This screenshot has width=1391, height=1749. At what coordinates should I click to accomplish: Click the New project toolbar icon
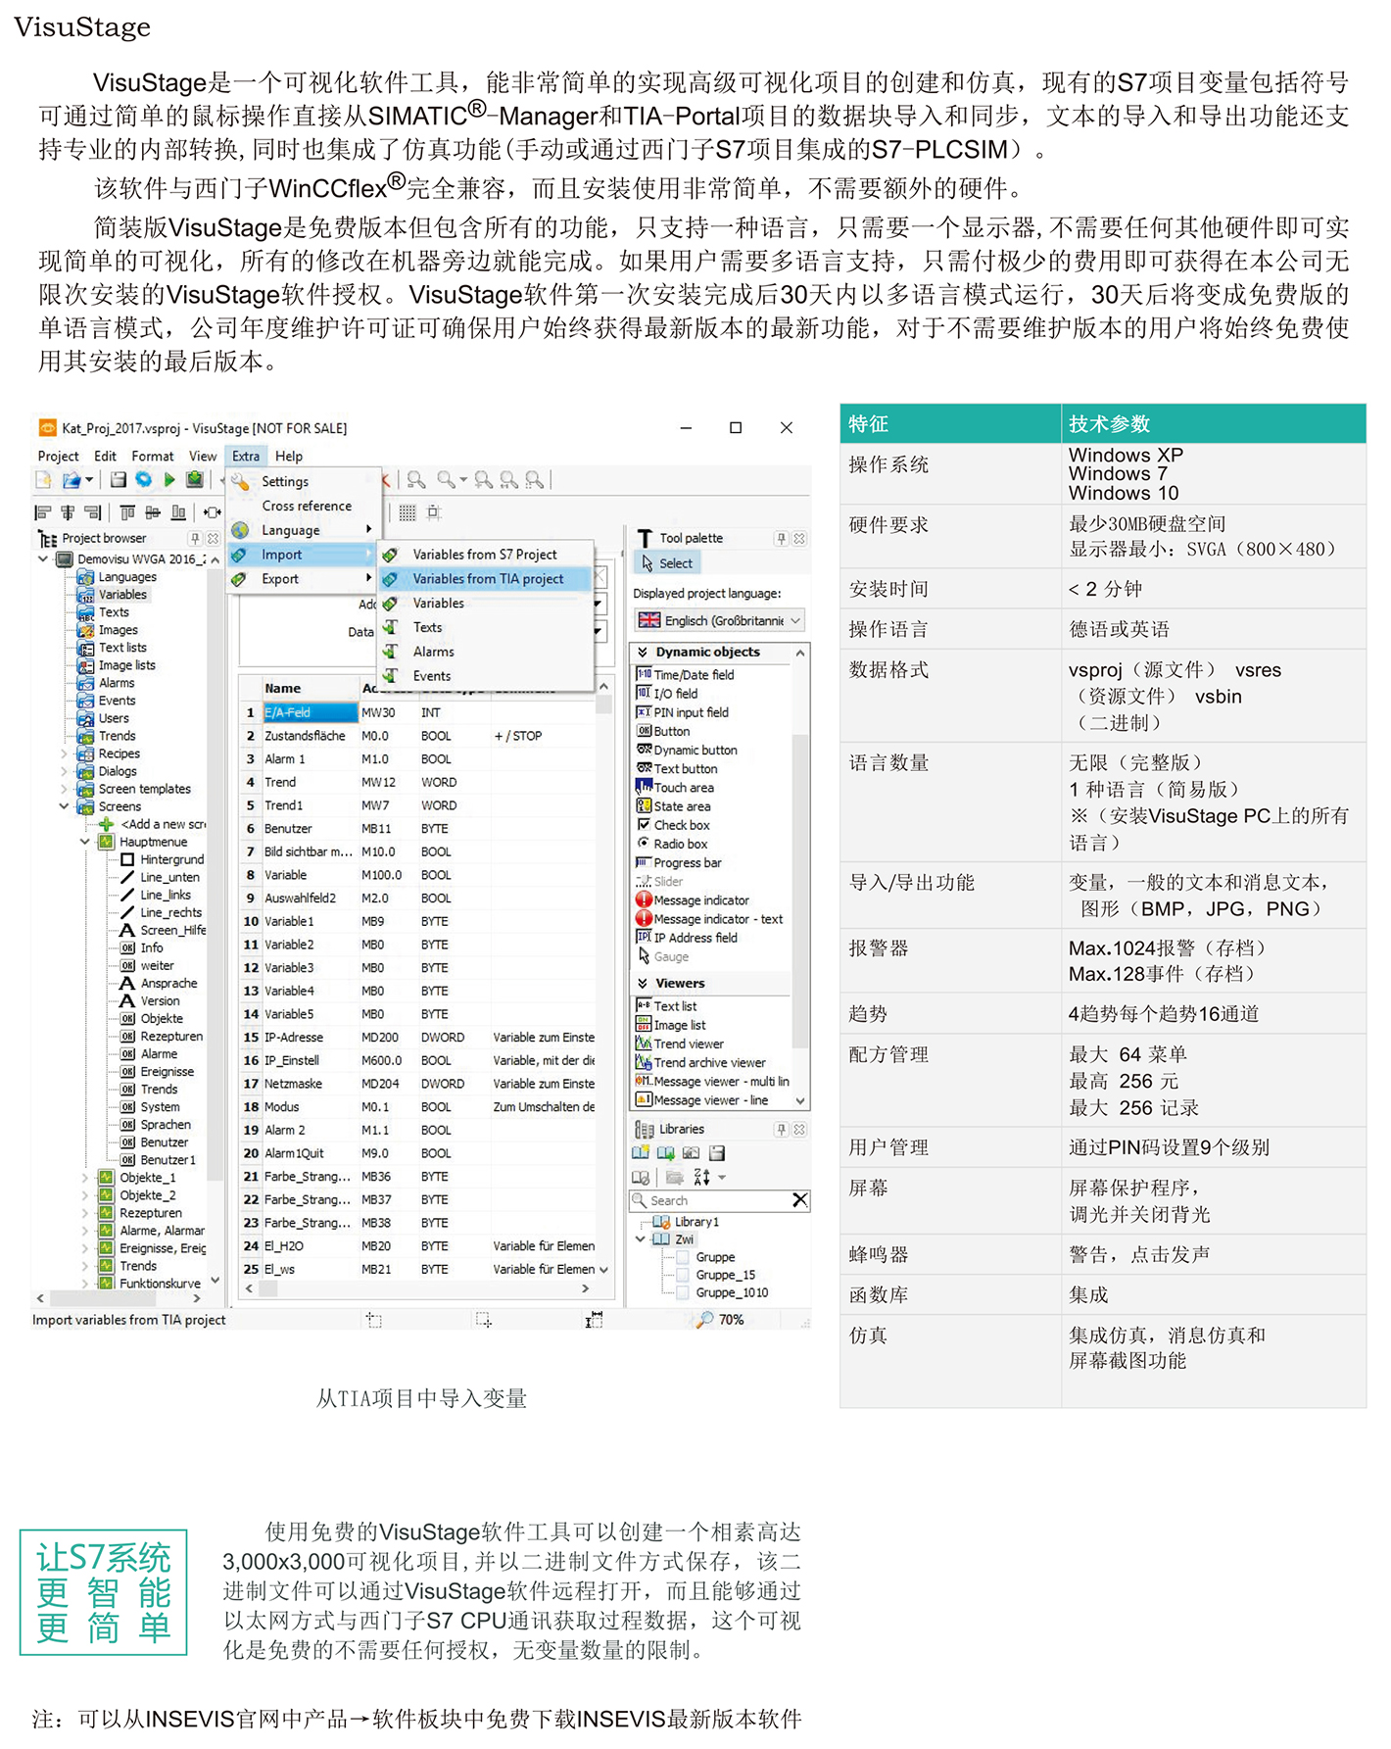coord(43,480)
